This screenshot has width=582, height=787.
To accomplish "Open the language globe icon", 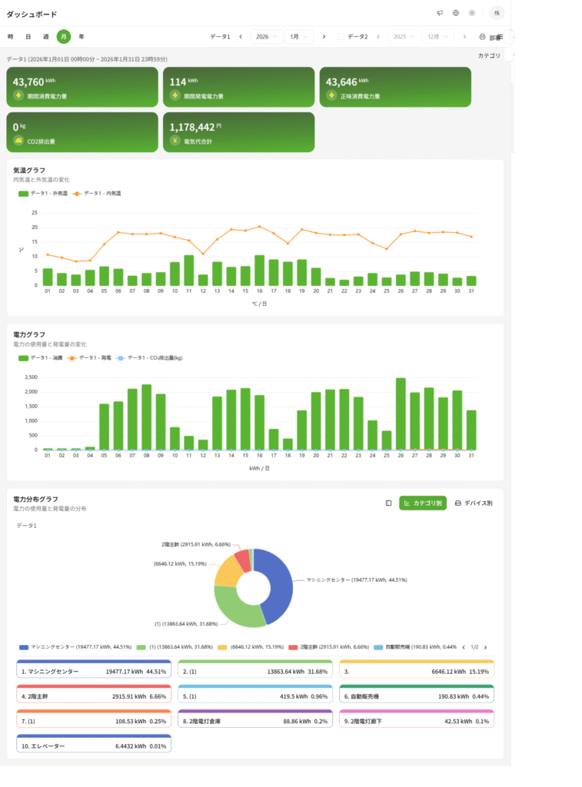I will pyautogui.click(x=456, y=13).
